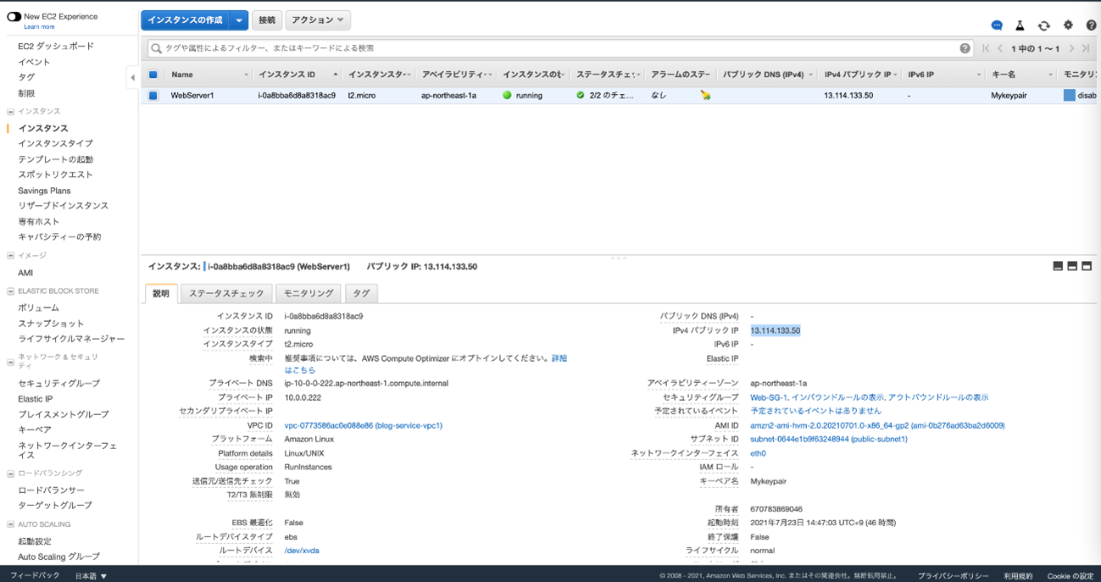Toggle the select-all checkbox in table header

coord(153,75)
